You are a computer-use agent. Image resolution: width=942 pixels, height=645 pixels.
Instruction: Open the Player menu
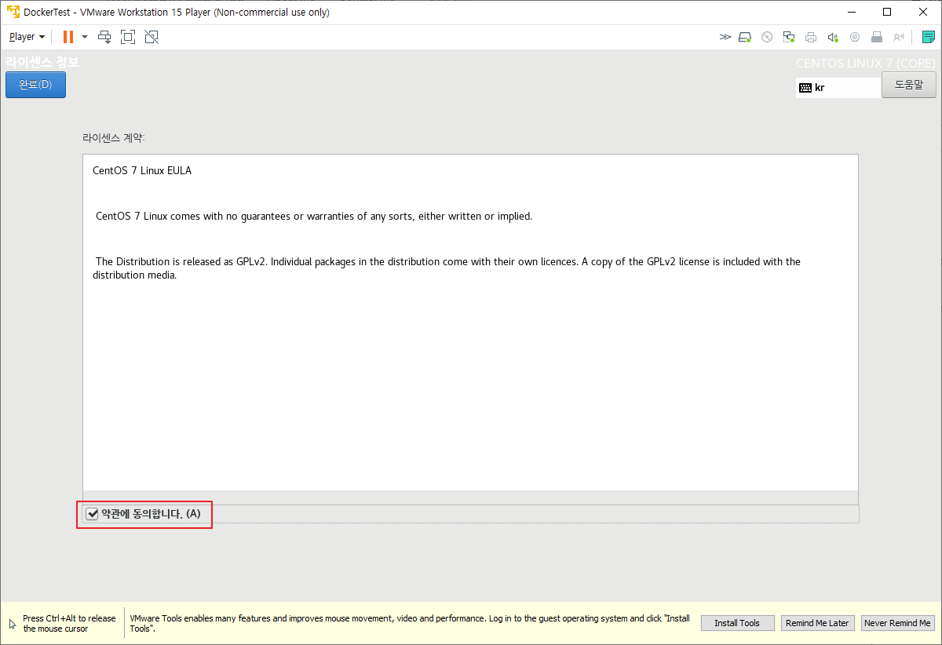pyautogui.click(x=27, y=37)
